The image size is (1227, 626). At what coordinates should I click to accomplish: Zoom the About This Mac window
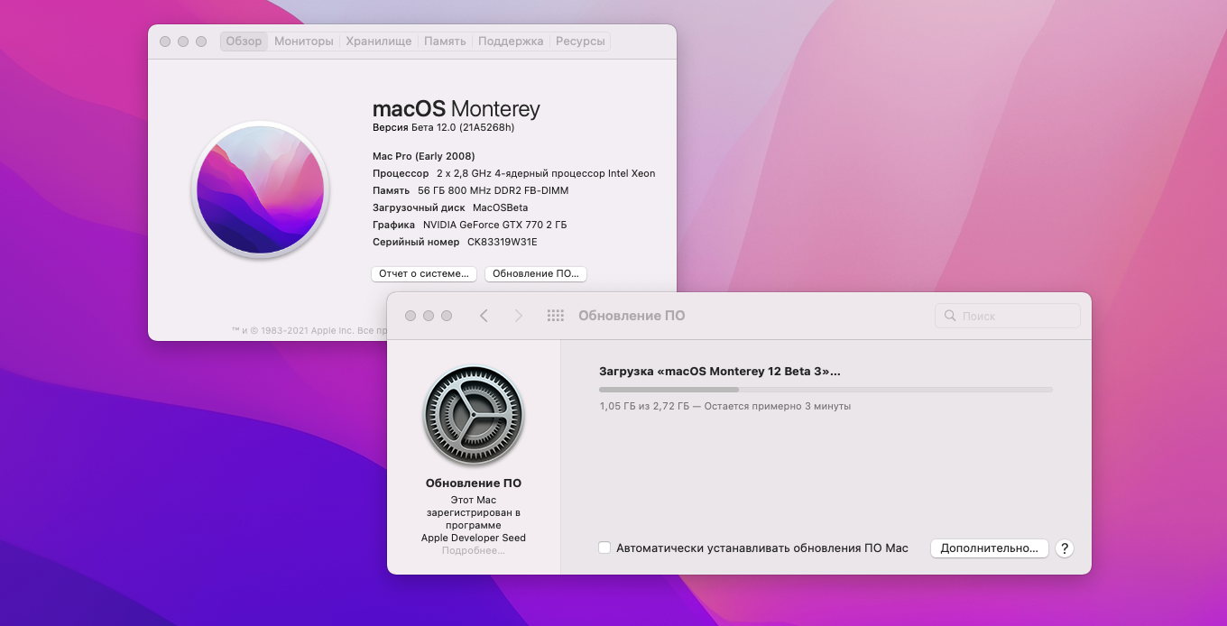201,41
